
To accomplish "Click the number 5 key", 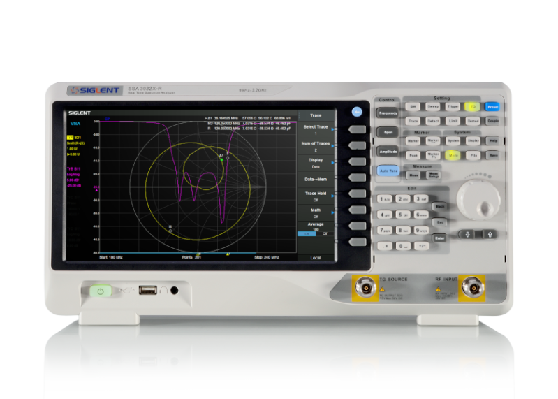I will (403, 215).
